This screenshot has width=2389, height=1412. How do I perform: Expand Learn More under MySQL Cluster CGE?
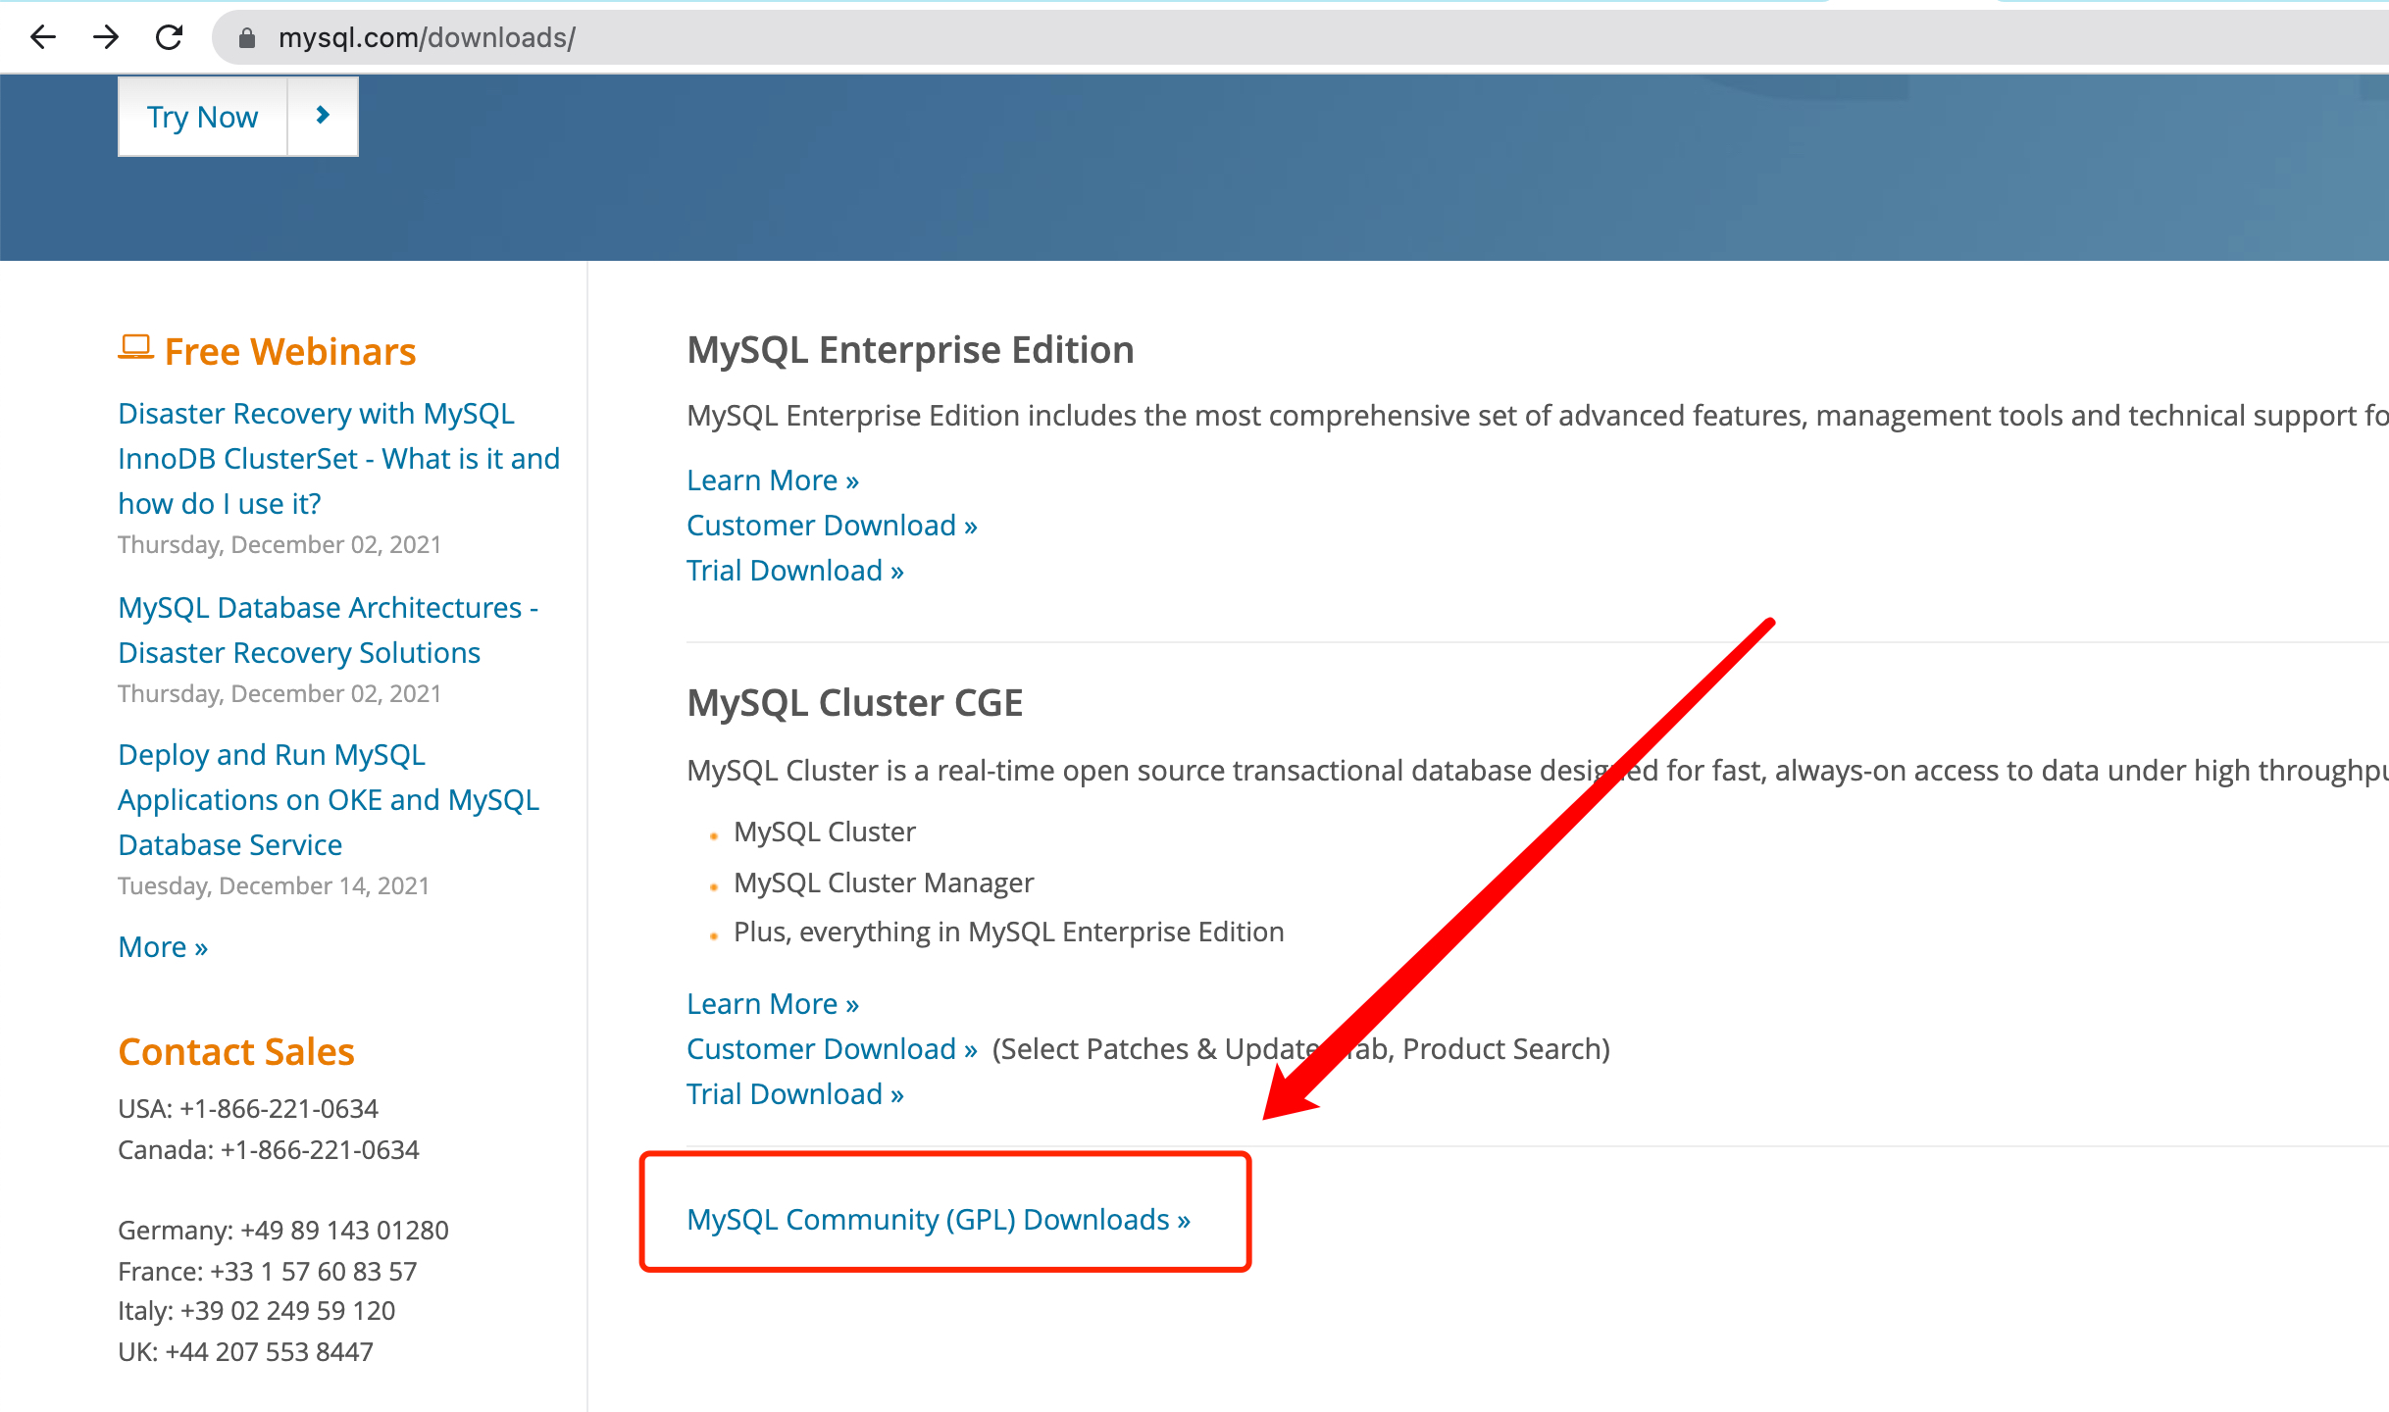[x=772, y=1003]
